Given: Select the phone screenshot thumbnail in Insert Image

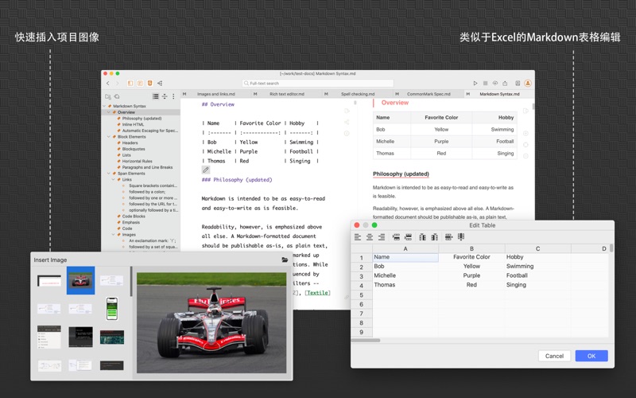Looking at the screenshot, I should point(112,309).
